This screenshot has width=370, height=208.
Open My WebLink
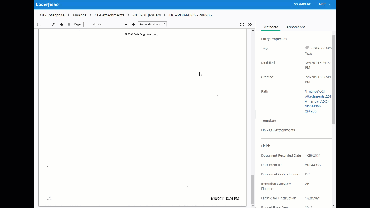tap(302, 4)
